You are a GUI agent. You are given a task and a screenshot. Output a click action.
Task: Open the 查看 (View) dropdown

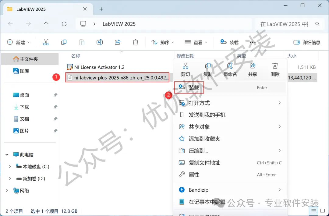[x=196, y=42]
